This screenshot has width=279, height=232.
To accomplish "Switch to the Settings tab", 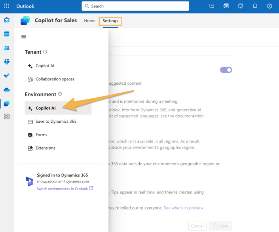I will pyautogui.click(x=110, y=21).
